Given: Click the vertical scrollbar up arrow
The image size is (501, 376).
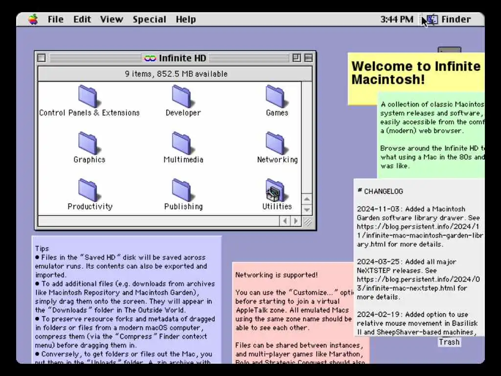Looking at the screenshot, I should click(307, 199).
